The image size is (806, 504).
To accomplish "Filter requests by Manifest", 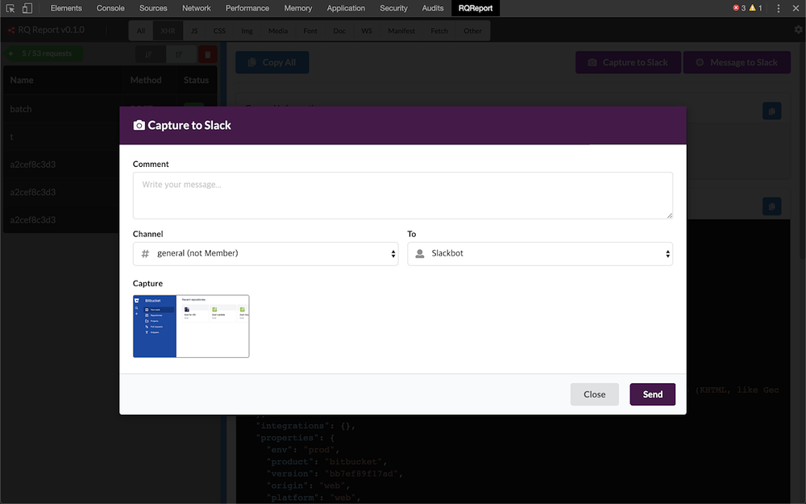I will (401, 31).
